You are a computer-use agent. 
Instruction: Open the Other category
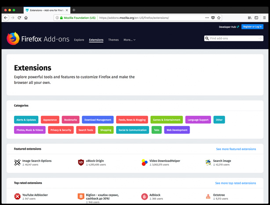tap(219, 120)
